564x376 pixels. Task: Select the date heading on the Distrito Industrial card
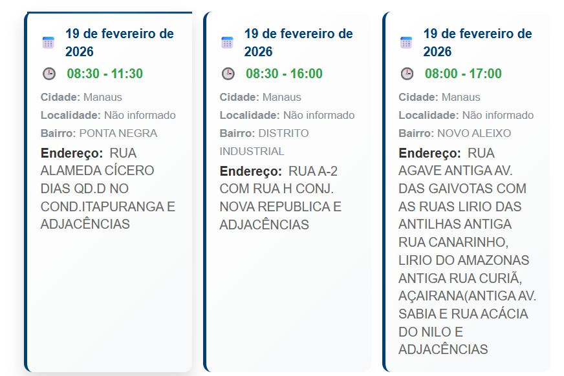(x=298, y=43)
